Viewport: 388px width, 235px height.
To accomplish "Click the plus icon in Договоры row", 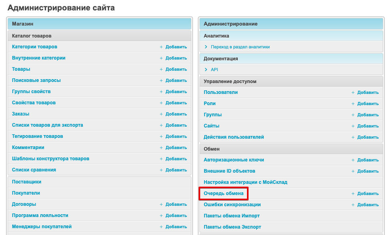I will click(161, 204).
